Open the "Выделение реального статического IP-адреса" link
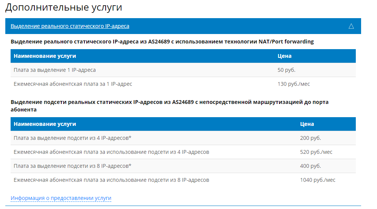The width and height of the screenshot is (377, 209). pos(70,26)
